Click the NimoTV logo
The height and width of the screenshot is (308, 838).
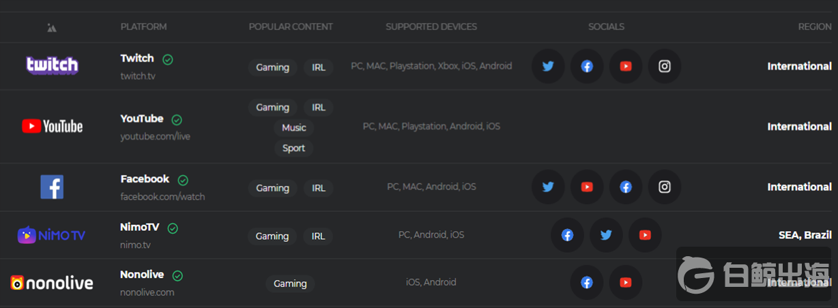click(x=52, y=235)
